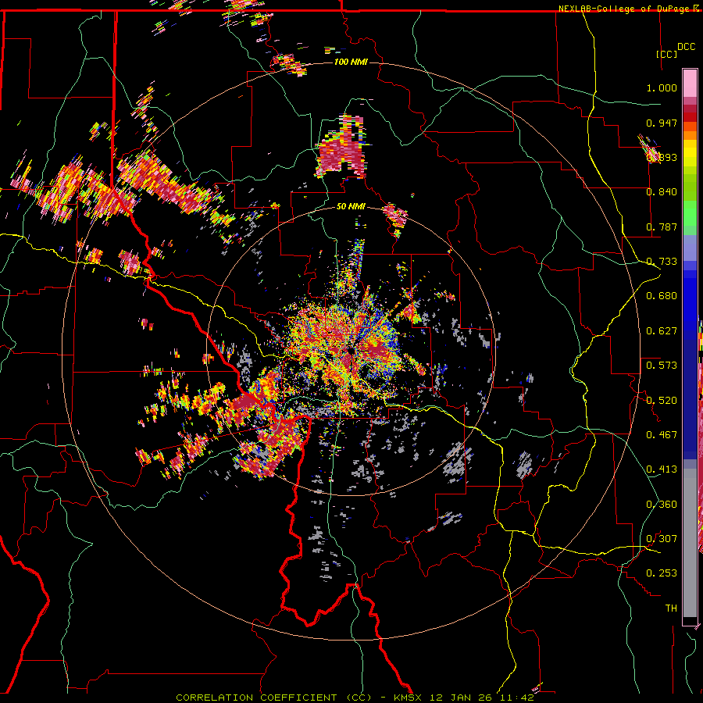Select gray segment of the color bar

point(690,544)
